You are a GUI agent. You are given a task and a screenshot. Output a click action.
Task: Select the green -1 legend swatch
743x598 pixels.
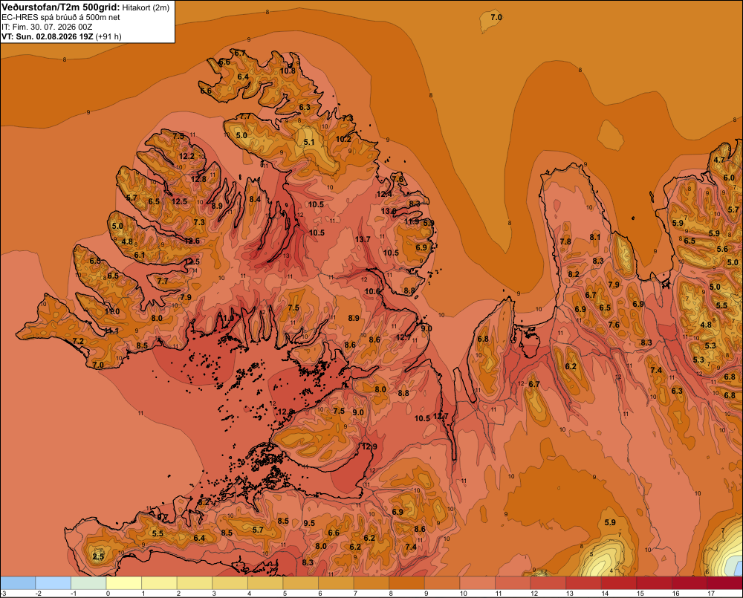[x=88, y=582]
